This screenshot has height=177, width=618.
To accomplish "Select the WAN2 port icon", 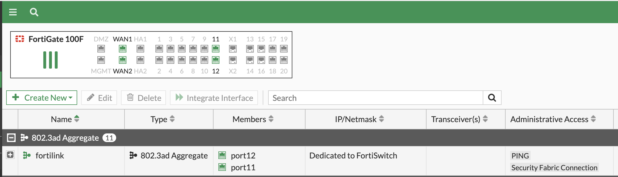I will click(x=123, y=60).
